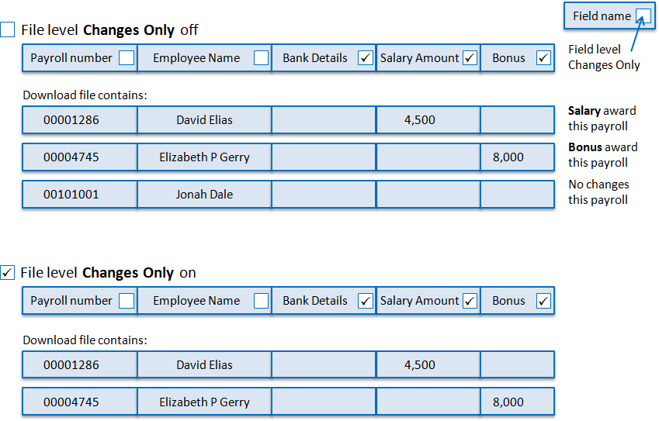659x421 pixels.
Task: Click the Jonah Dale name cell
Action: click(x=204, y=195)
